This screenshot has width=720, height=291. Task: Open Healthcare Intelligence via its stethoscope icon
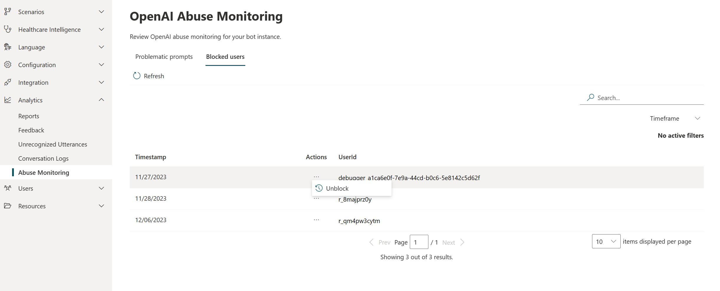[8, 29]
